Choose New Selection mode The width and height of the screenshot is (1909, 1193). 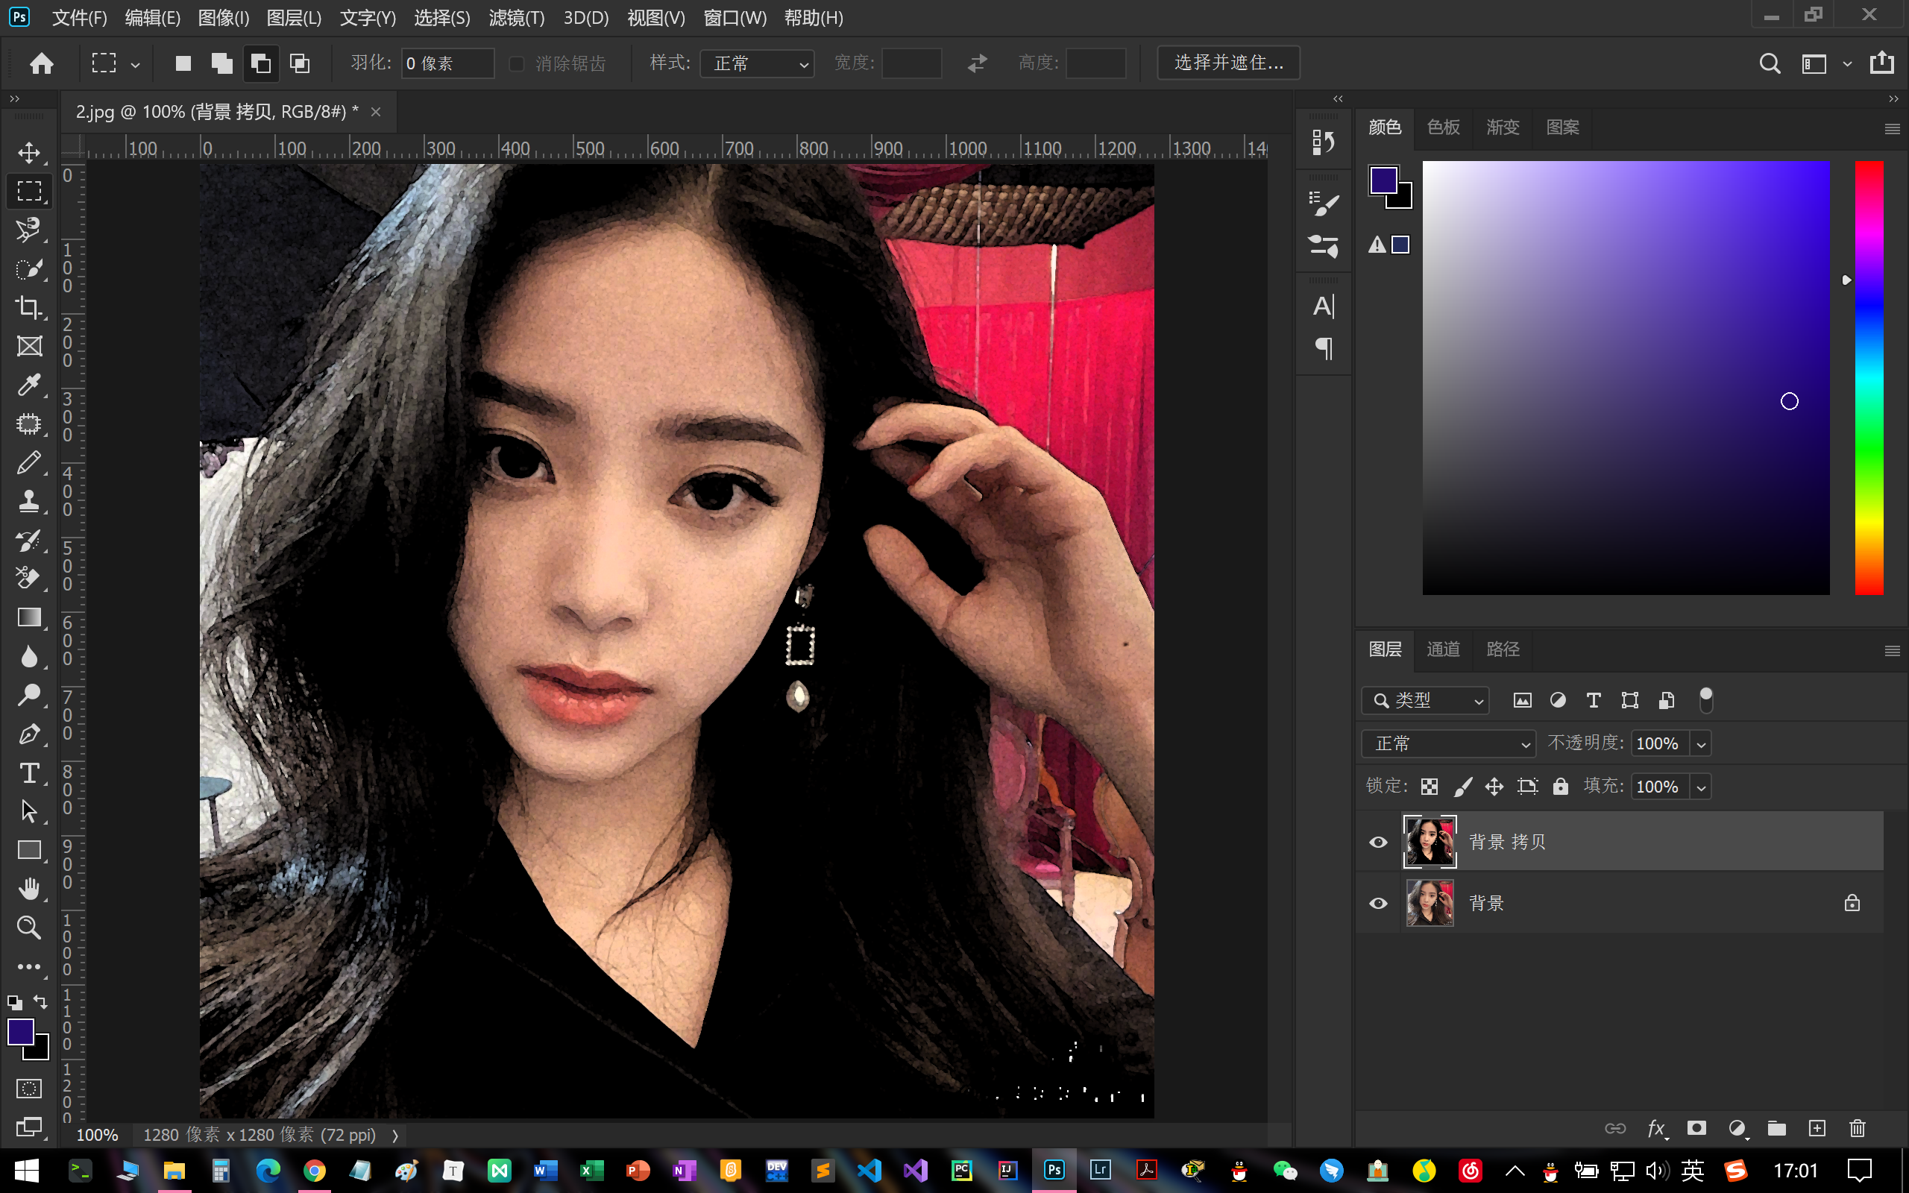(x=183, y=63)
